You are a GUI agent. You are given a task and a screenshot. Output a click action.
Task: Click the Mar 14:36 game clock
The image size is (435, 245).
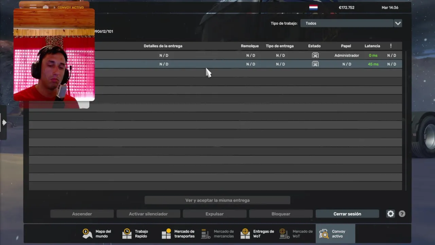(x=390, y=7)
